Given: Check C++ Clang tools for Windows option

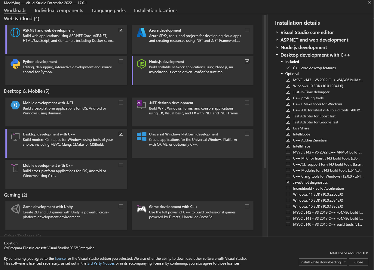Looking at the screenshot, I should pos(288,176).
